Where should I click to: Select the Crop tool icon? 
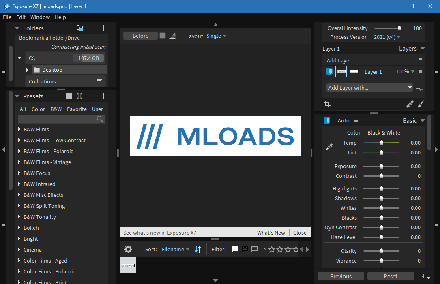(x=327, y=104)
